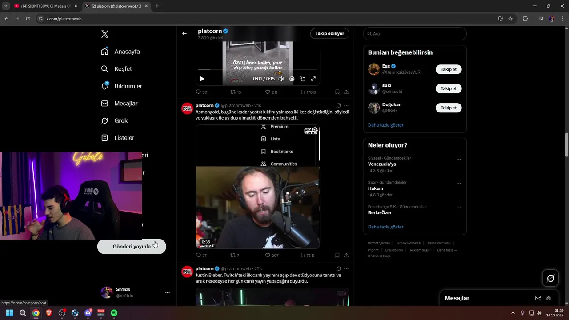Click Gönderi yayınla post button
569x320 pixels.
(132, 247)
